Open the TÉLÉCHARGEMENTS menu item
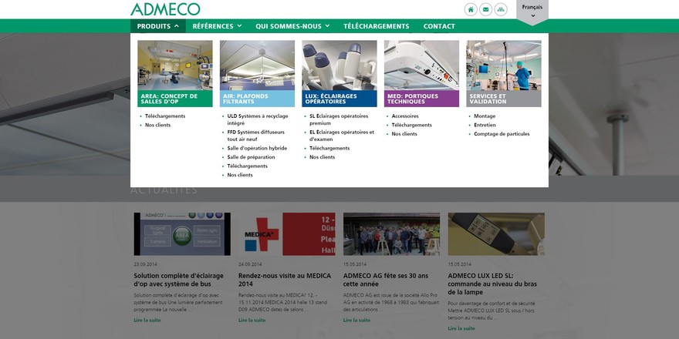Image resolution: width=679 pixels, height=339 pixels. pyautogui.click(x=377, y=26)
